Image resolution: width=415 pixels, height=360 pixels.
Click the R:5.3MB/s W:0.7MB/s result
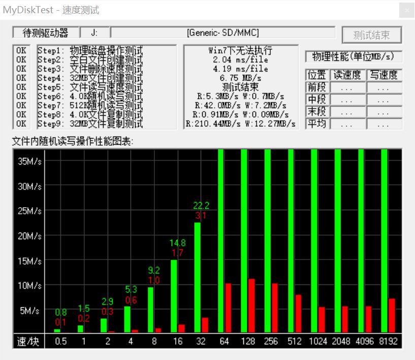(240, 96)
